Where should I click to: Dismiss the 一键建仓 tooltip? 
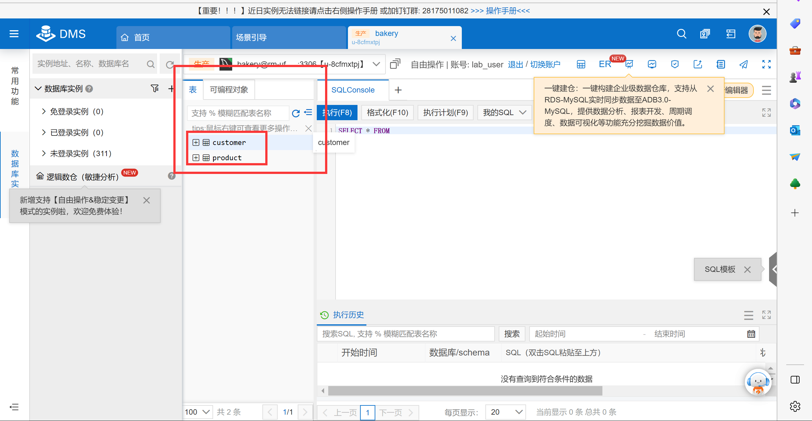tap(710, 89)
